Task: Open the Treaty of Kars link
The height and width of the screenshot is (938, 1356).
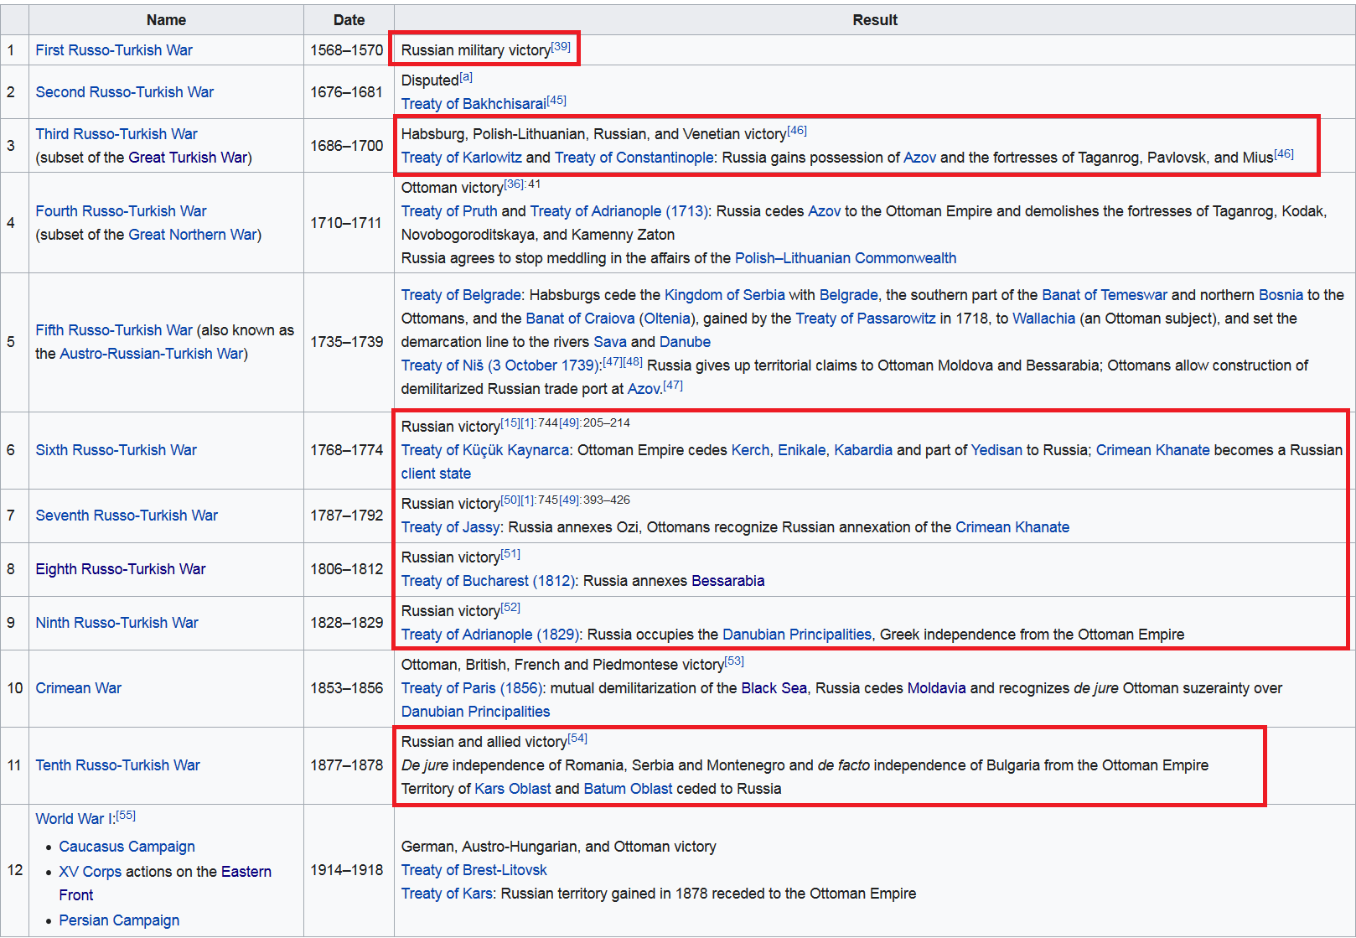Action: 447,894
